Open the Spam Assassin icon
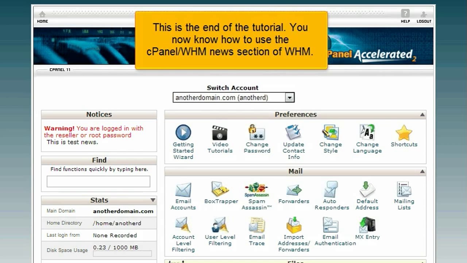The height and width of the screenshot is (263, 467). point(257,190)
